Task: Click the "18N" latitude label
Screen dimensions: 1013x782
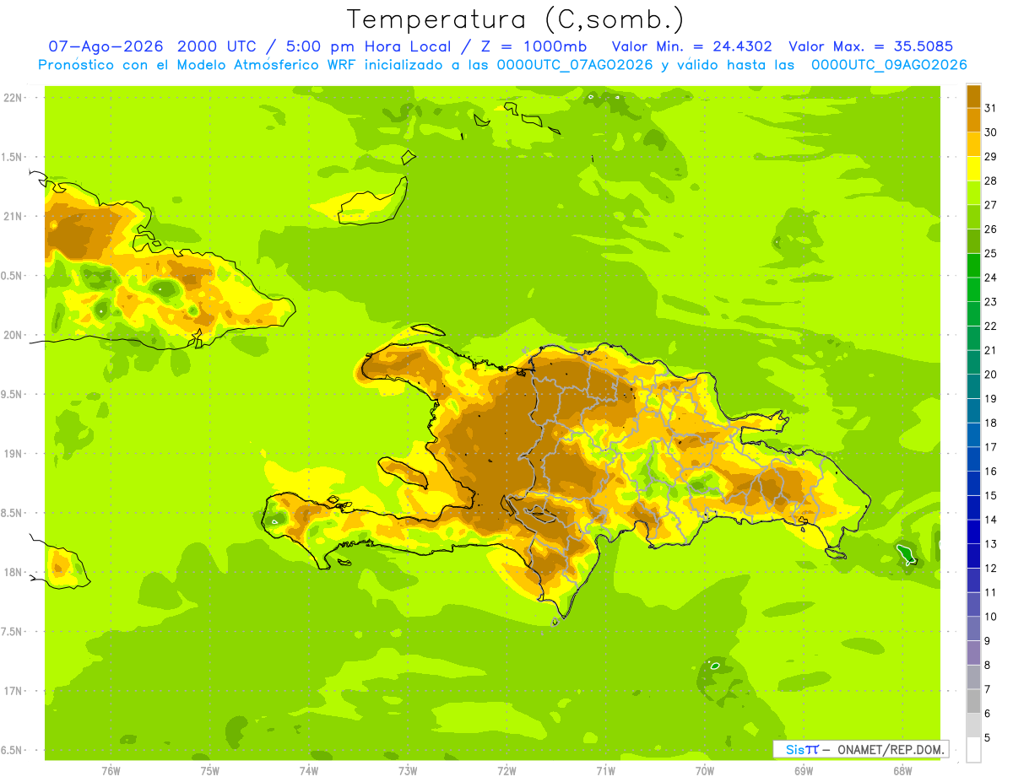Action: [14, 572]
